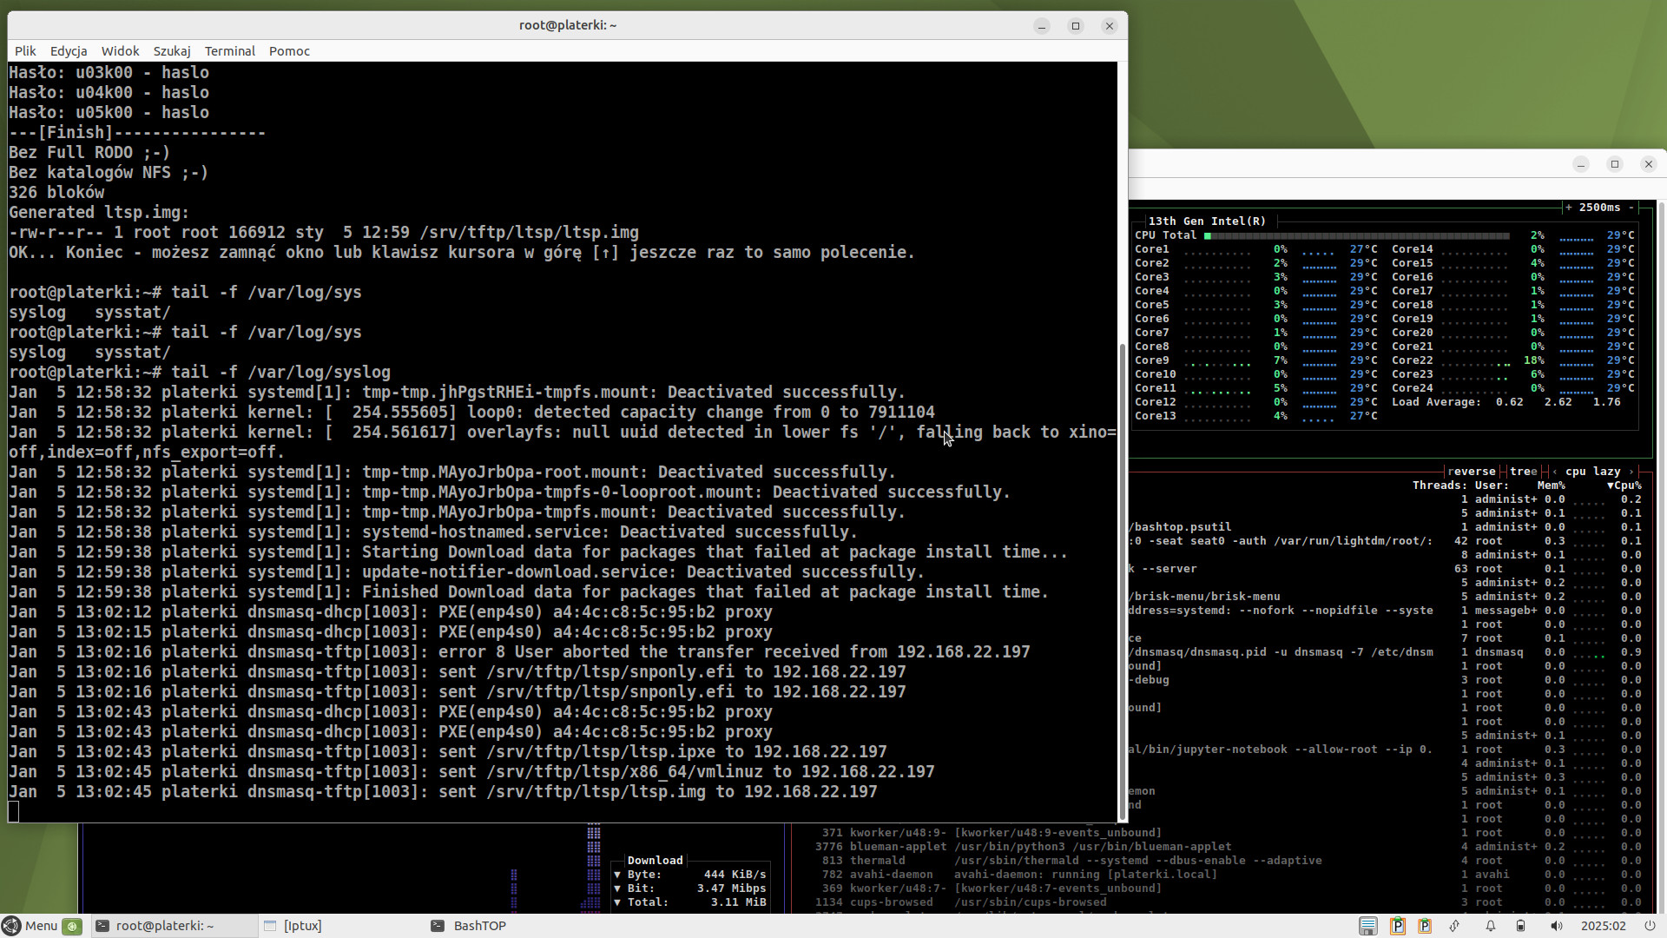Click the avahi-daemon process row
The image size is (1667, 938).
pos(1228,875)
